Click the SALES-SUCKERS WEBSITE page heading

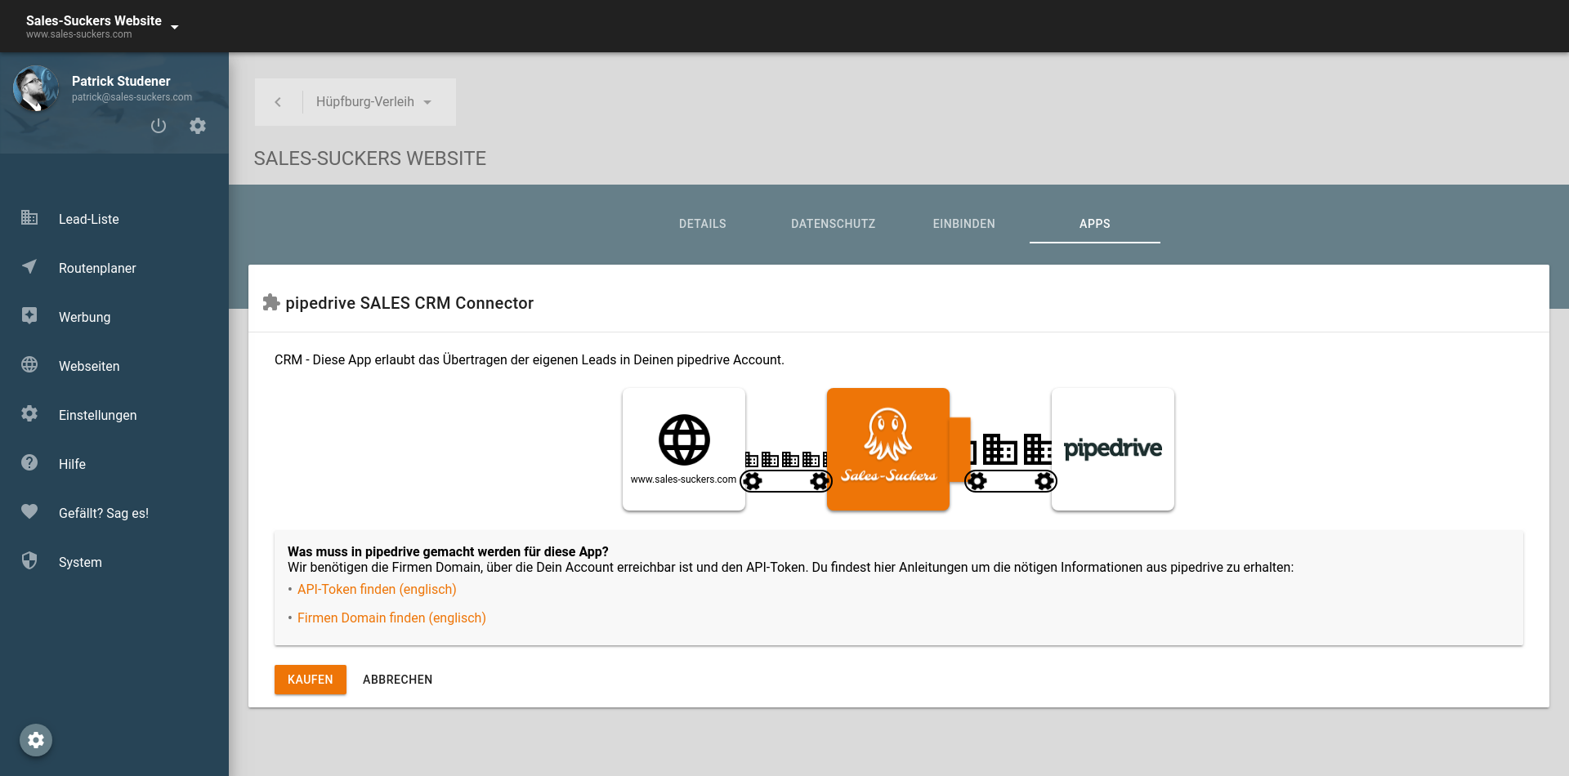click(x=370, y=158)
